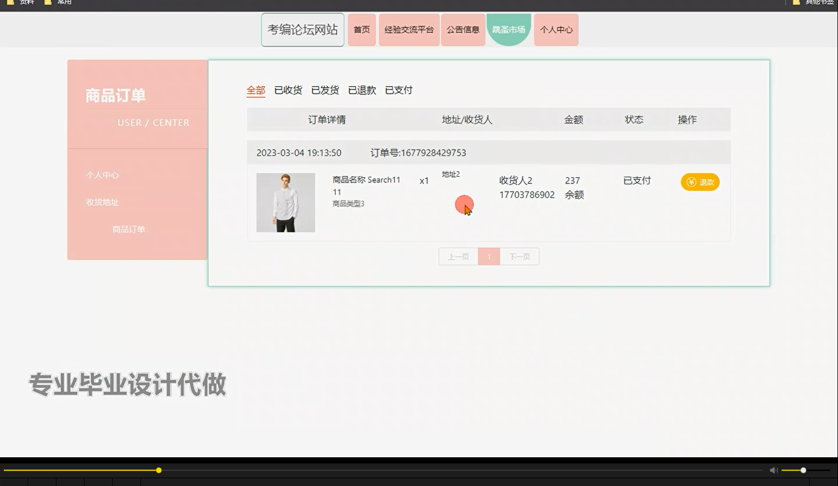Click the ¥ icon on the refund button
The width and height of the screenshot is (838, 486).
point(690,182)
